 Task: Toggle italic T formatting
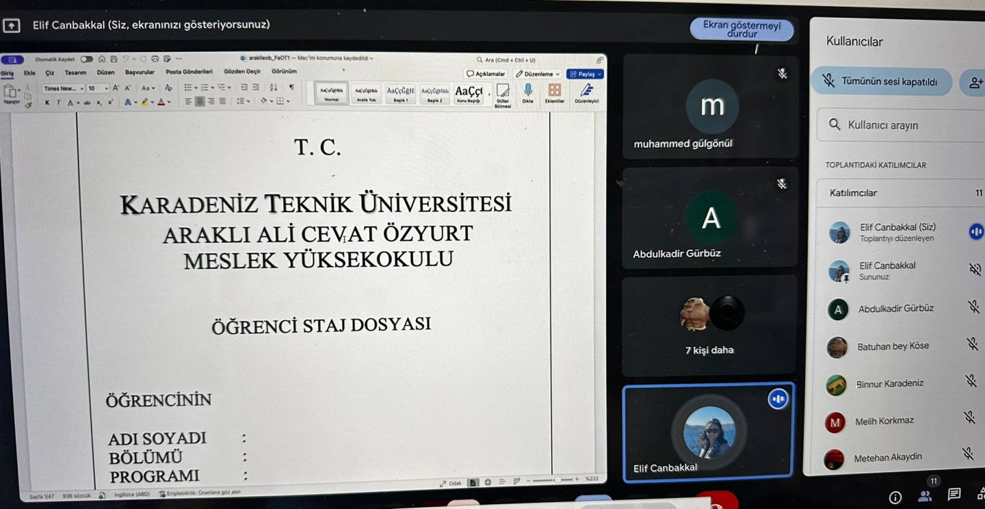click(58, 103)
